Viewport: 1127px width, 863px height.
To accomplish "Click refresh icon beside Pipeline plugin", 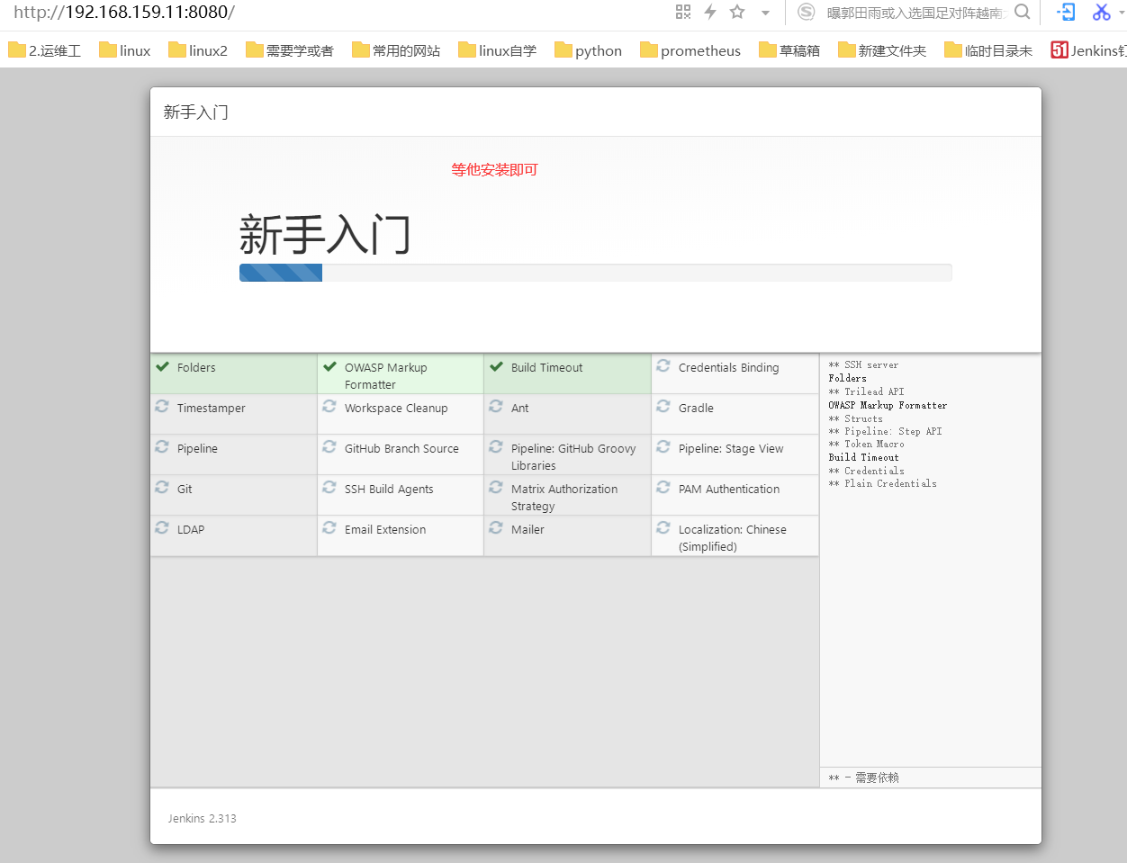I will coord(162,446).
